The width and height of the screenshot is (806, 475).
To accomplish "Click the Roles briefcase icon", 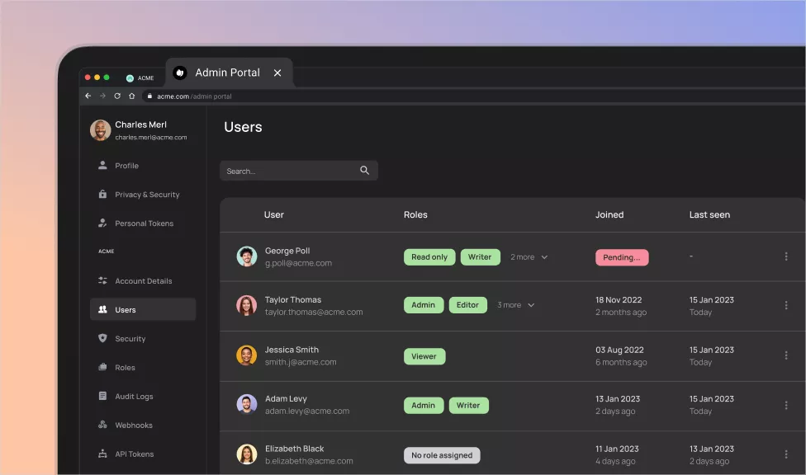I will [102, 367].
